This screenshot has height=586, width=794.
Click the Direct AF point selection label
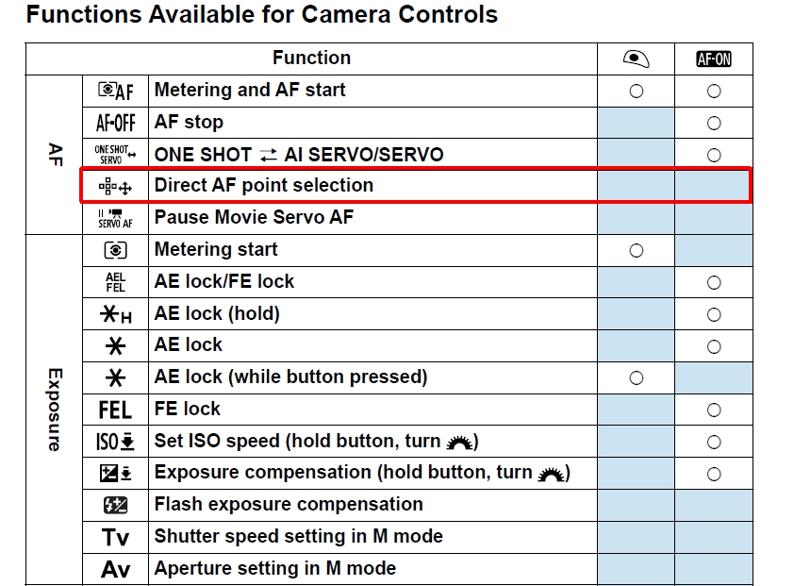(264, 186)
